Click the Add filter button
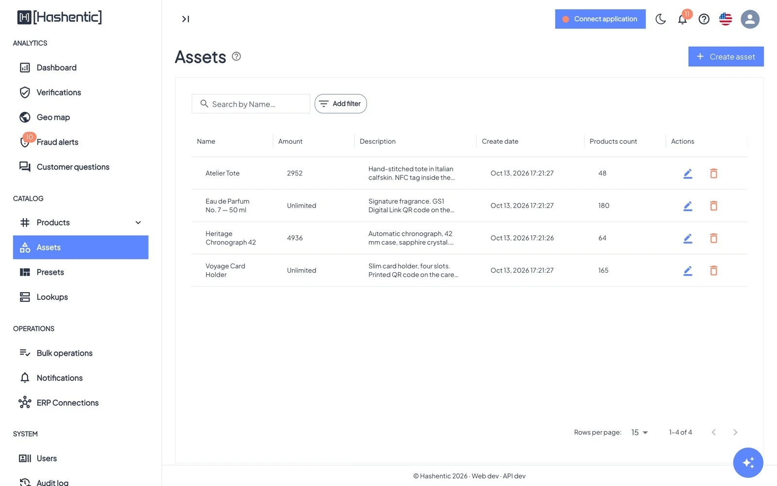This screenshot has width=777, height=486. point(340,104)
